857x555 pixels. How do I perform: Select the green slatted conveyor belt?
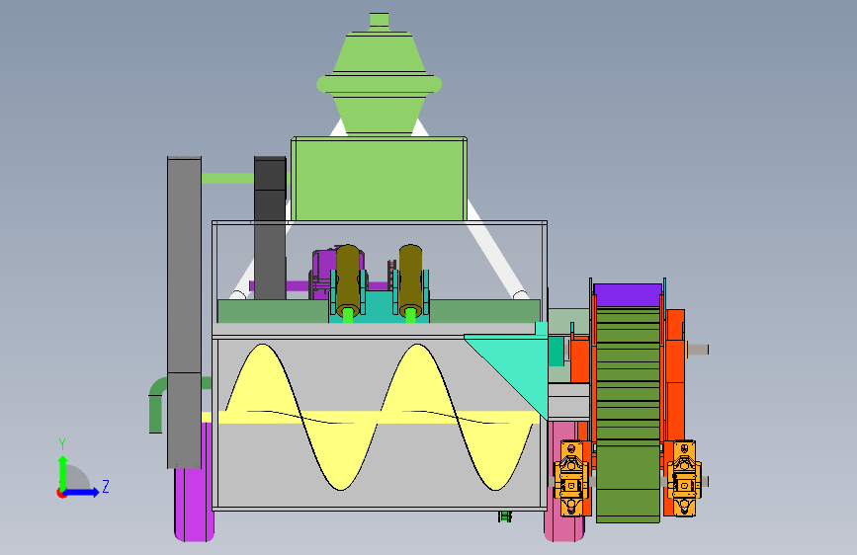[628, 415]
